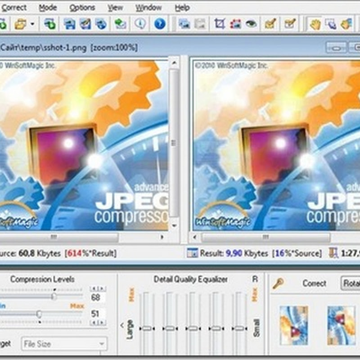360x360 pixels.
Task: Click the second checkmark-pencil icon
Action: pos(290,24)
